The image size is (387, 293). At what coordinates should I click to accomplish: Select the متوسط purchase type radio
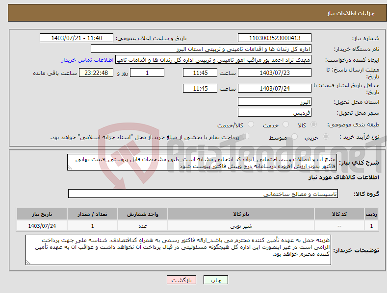pos(294,136)
